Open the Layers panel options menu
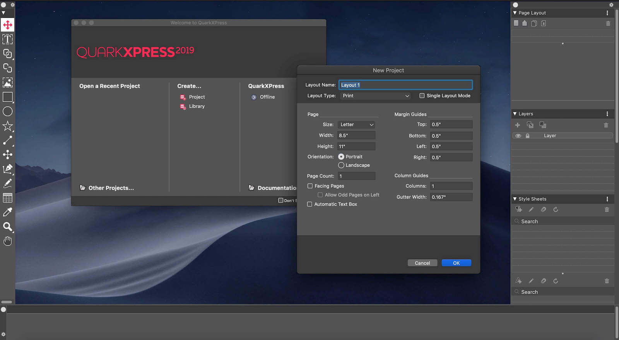Viewport: 619px width, 340px height. 607,114
